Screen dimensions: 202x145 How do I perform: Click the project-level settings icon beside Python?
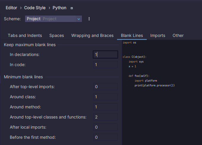pos(72,8)
